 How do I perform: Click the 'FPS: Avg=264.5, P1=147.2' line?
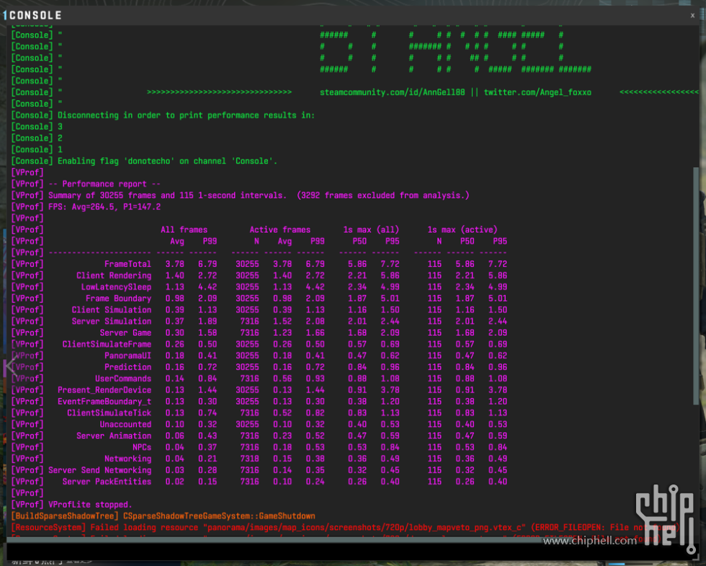104,207
